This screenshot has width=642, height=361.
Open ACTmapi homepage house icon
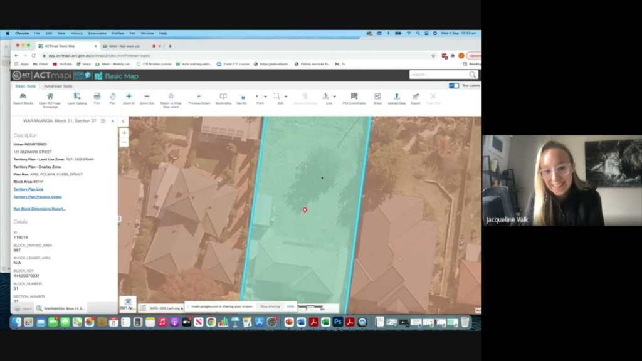point(50,99)
